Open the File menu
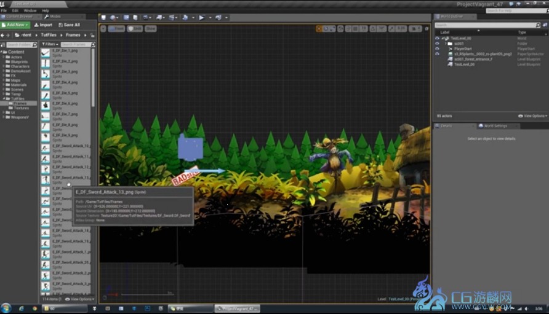Screen dimensions: 549x314 [x=4, y=11]
